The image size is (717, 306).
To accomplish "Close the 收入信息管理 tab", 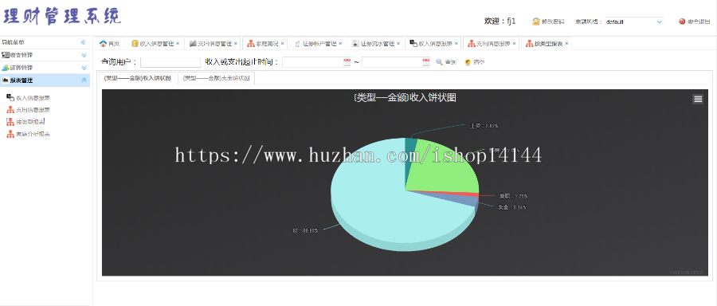I will click(178, 44).
